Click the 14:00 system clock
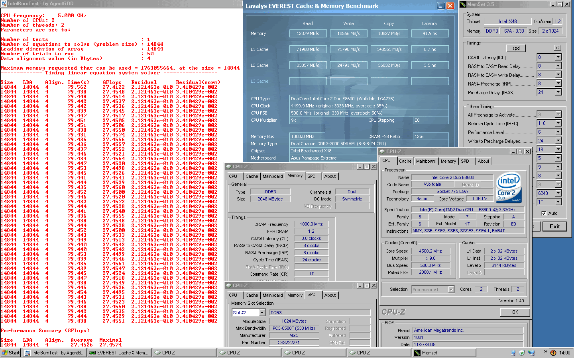574x358 pixels. (x=564, y=353)
